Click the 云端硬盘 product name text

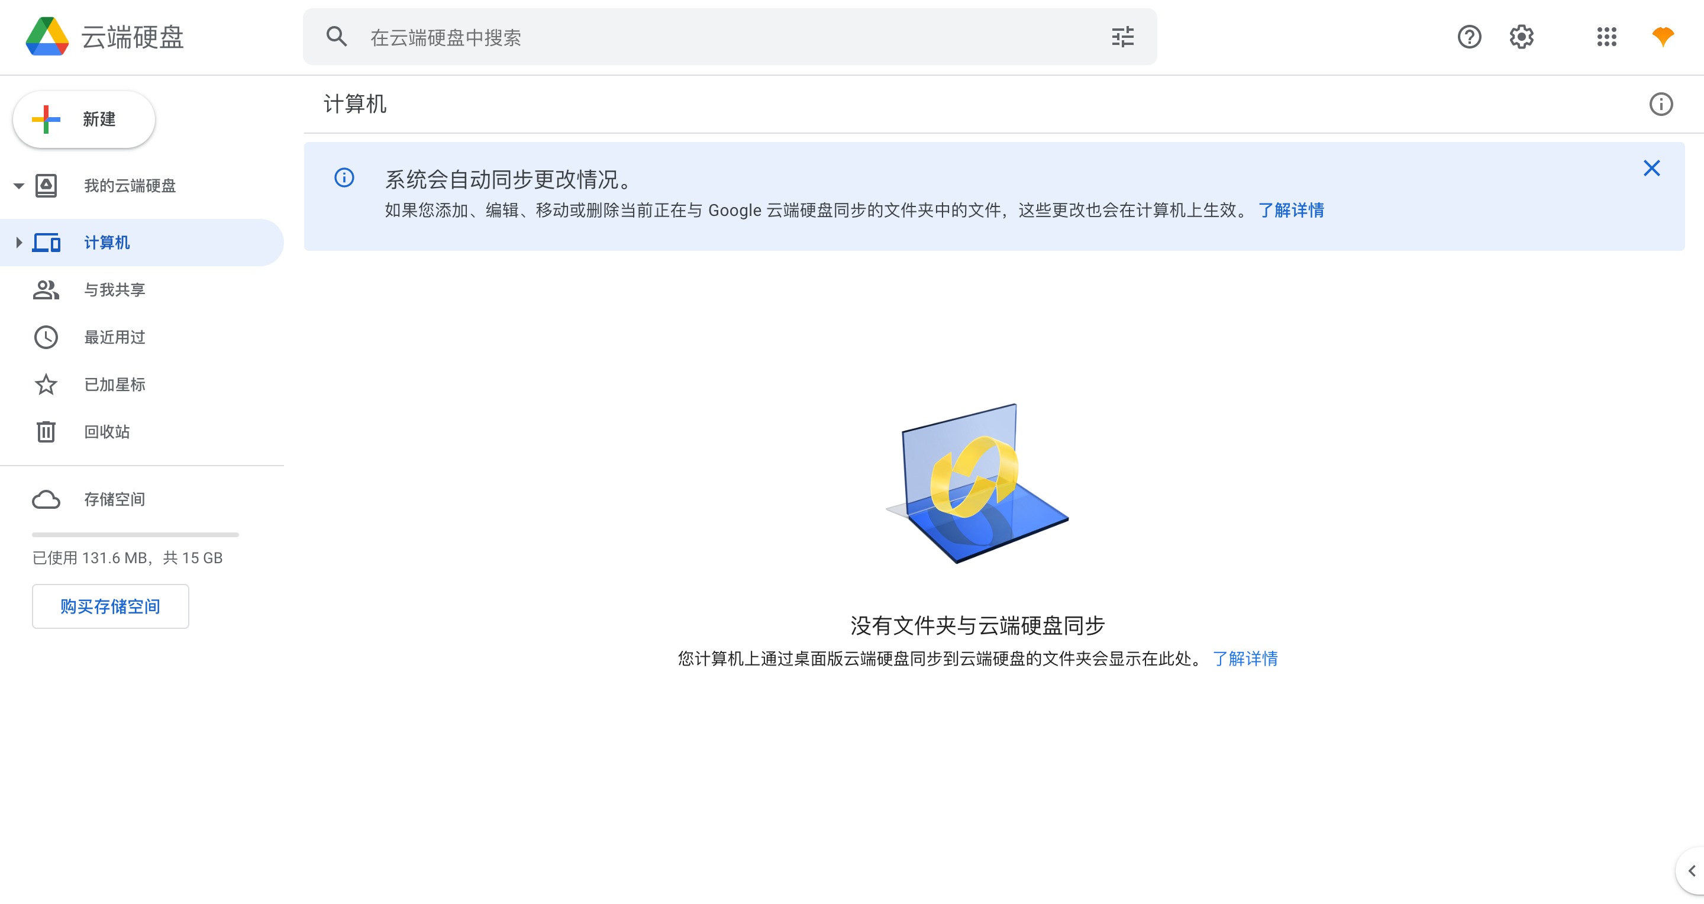133,37
